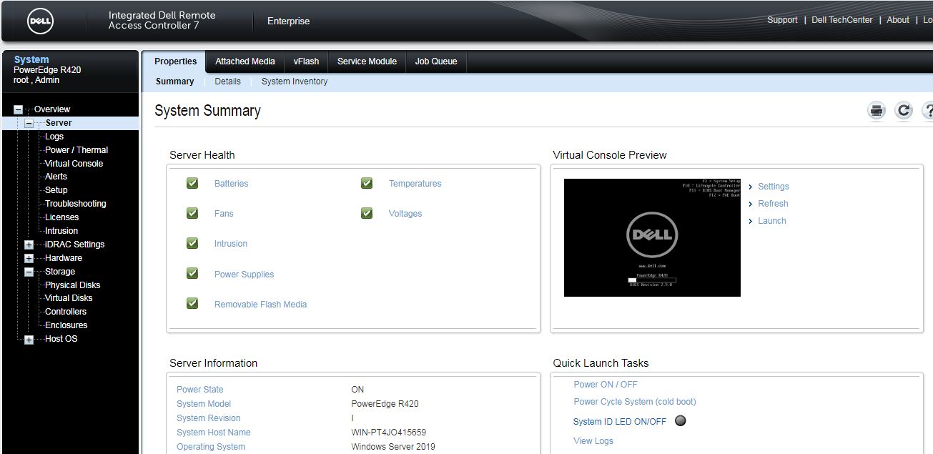Click the refresh icon near System Summary
This screenshot has width=933, height=454.
pyautogui.click(x=903, y=111)
